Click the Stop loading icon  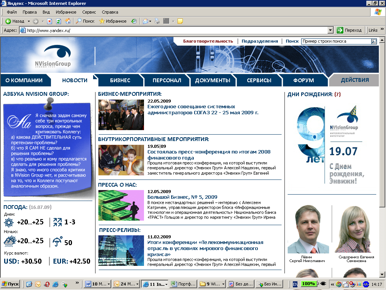[49, 21]
